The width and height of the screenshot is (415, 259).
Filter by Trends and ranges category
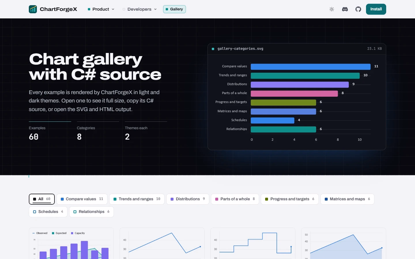[137, 199]
